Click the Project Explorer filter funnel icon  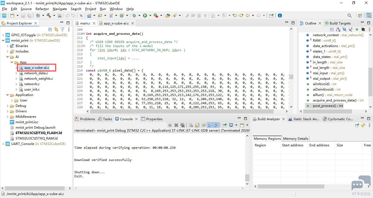click(x=63, y=29)
